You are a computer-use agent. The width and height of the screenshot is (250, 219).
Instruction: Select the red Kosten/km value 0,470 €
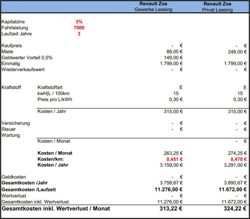pos(239,159)
